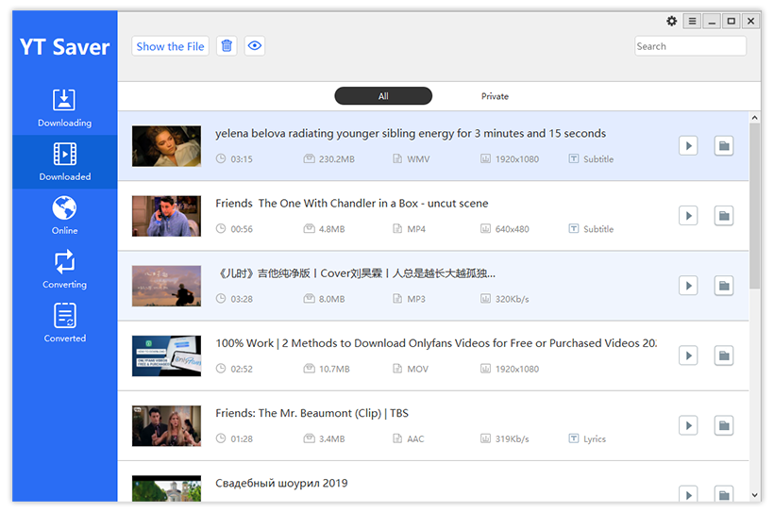Click Subtitle on Chandler in a Box row
Viewport: 774px width, 512px height.
pos(592,229)
